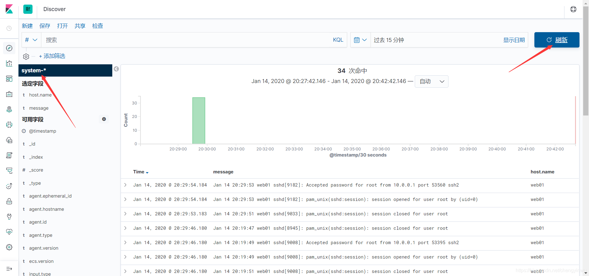Click 共享 menu item

80,26
